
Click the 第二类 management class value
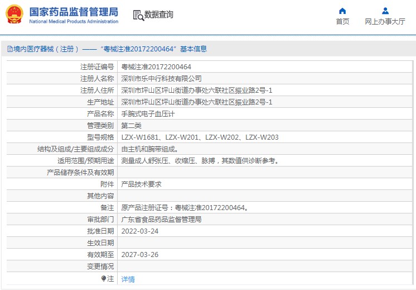tap(132, 126)
